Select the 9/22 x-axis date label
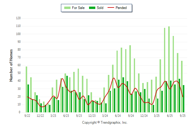Image resolution: width=193 pixels, height=130 pixels. point(27,116)
